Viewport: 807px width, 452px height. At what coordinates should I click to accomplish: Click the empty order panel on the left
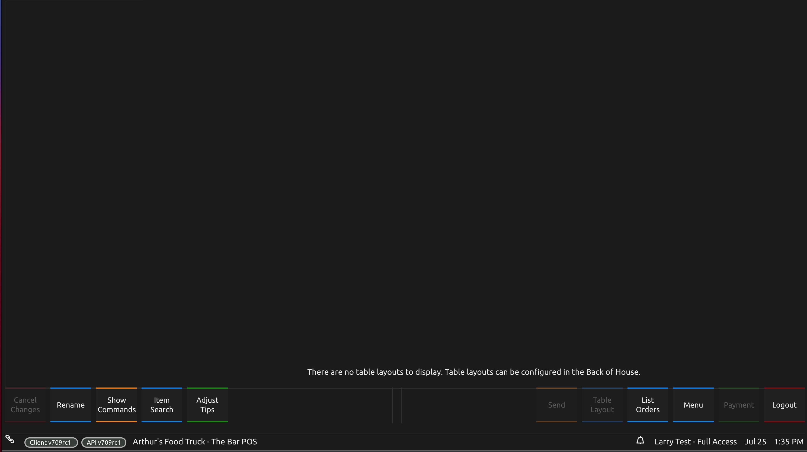74,195
